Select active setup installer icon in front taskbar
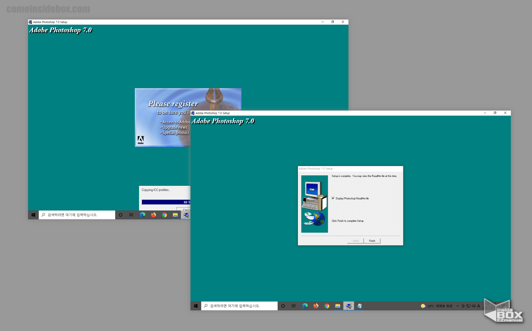Viewport: 532px width, 331px height. (x=348, y=306)
